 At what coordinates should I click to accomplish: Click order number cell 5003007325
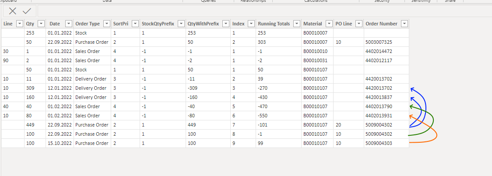point(386,42)
